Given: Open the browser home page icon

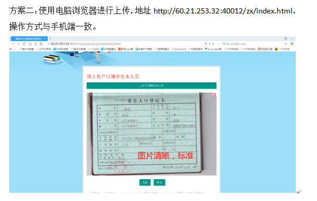Looking at the screenshot, I should [x=30, y=44].
